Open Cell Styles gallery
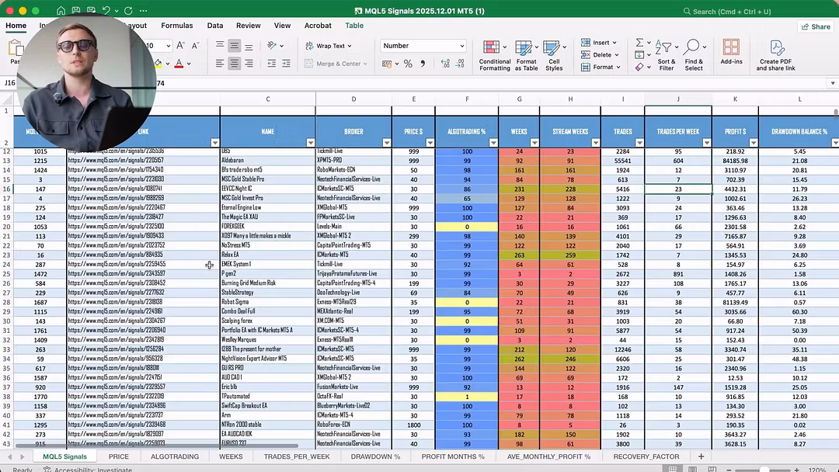Viewport: 839px width, 472px height. coord(554,54)
